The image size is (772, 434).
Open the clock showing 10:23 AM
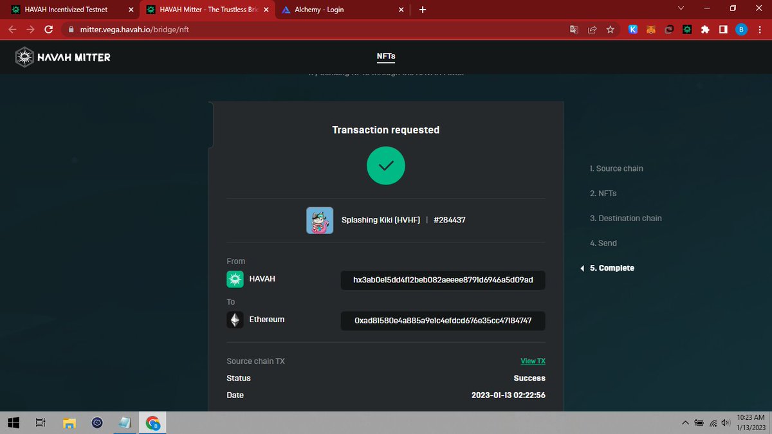click(751, 422)
